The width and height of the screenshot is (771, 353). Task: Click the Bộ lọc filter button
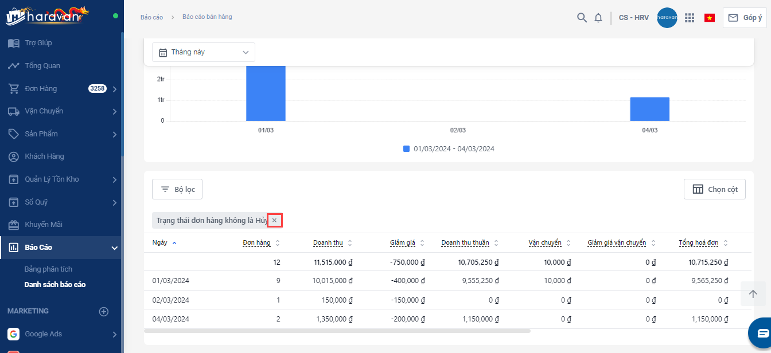[177, 189]
